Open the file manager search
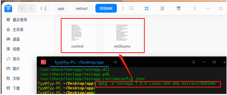Image resolution: width=227 pixels, height=95 pixels. tap(131, 8)
